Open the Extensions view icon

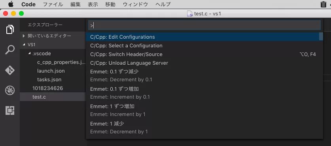pyautogui.click(x=10, y=110)
